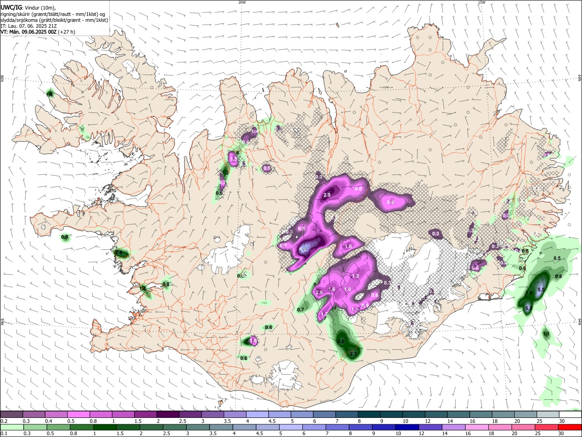This screenshot has height=437, width=582.
Task: Click the 9 label in the lower legend row
Action: click(374, 434)
